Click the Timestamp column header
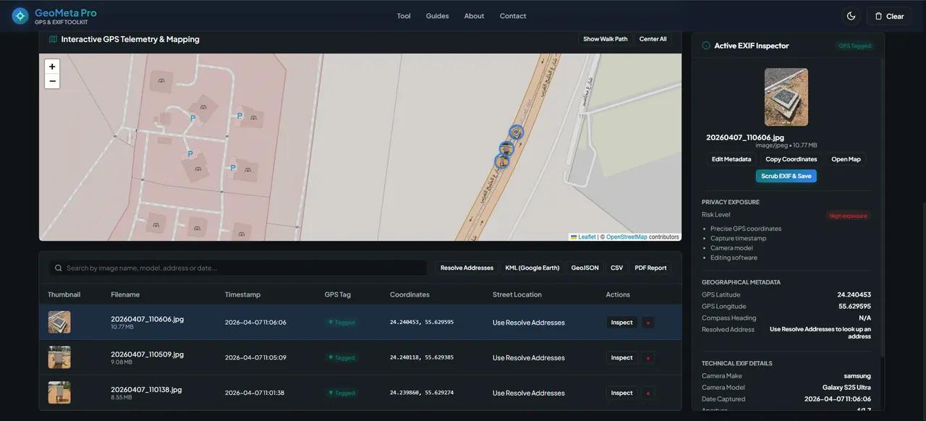The height and width of the screenshot is (421, 926). tap(242, 294)
